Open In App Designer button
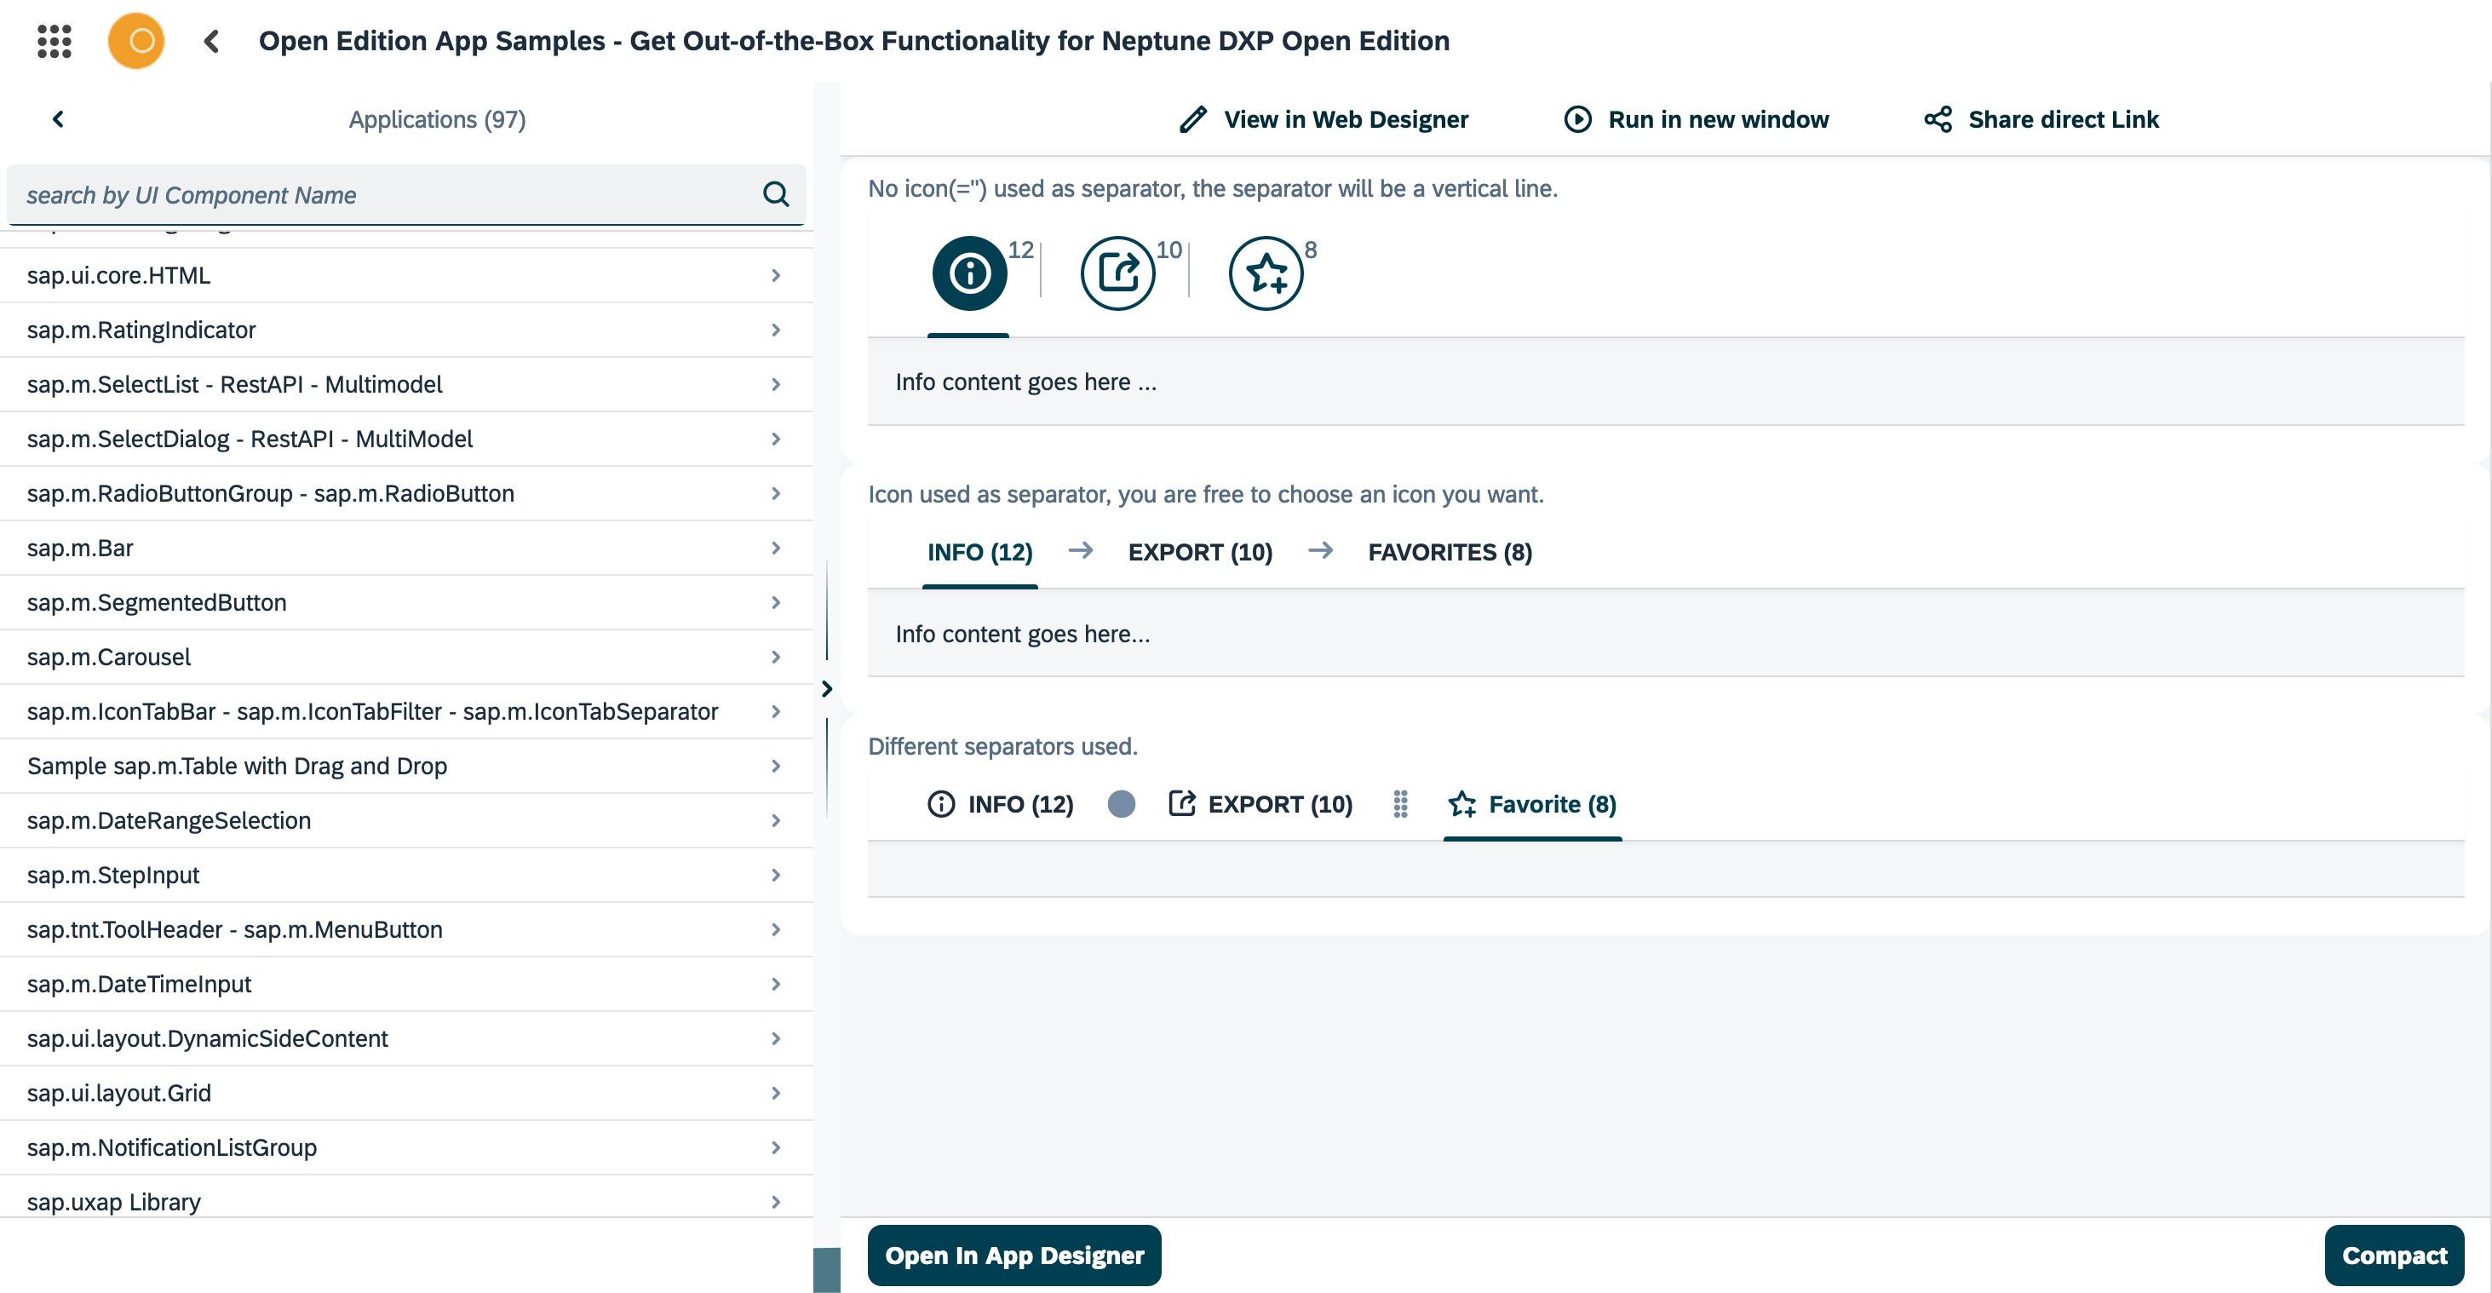Viewport: 2492px width, 1293px height. 1013,1255
